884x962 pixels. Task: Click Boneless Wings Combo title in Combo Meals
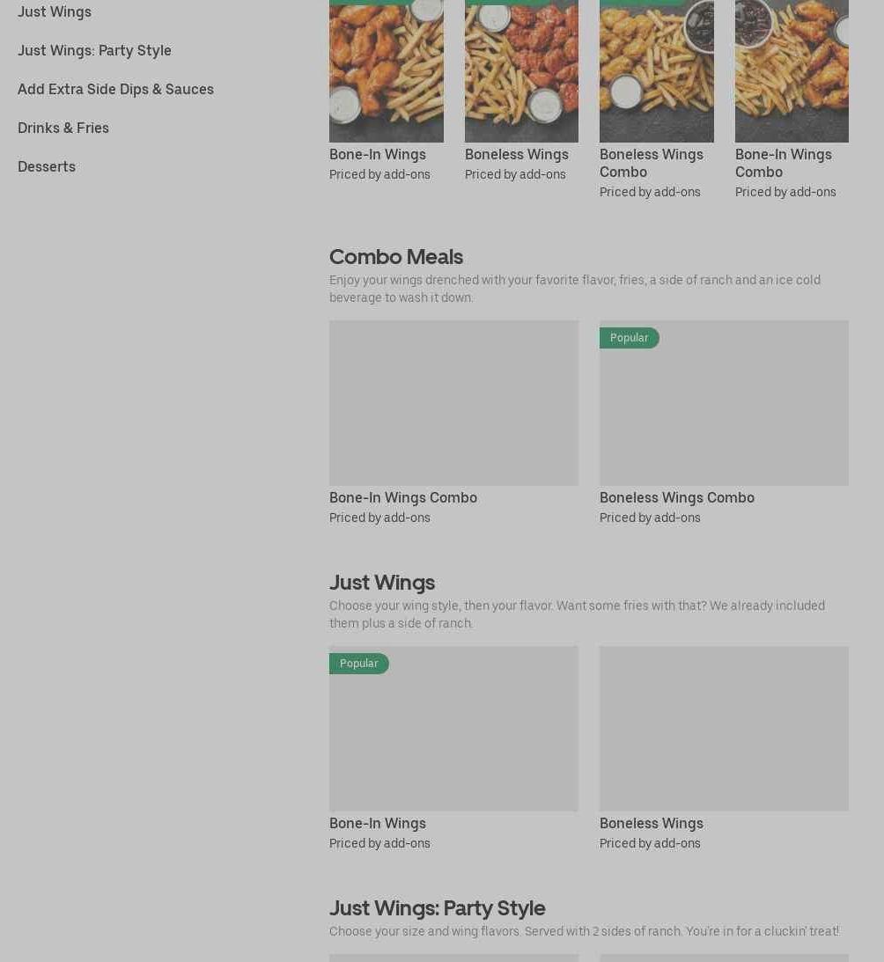(x=676, y=497)
